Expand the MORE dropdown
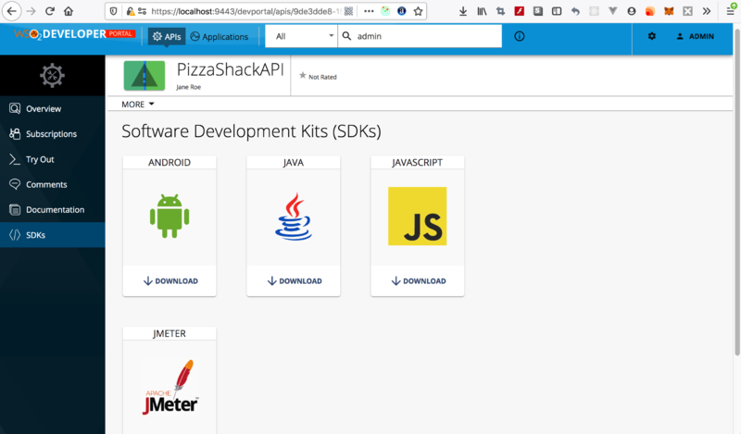Viewport: 741px width, 434px height. point(138,105)
